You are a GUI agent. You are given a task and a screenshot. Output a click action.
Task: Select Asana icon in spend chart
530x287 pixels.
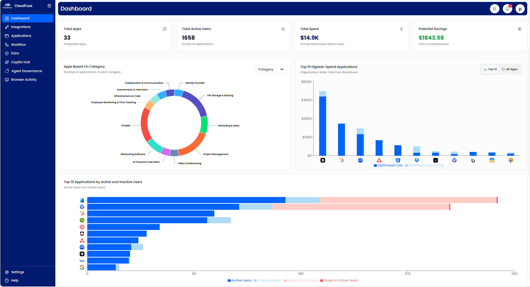[379, 160]
